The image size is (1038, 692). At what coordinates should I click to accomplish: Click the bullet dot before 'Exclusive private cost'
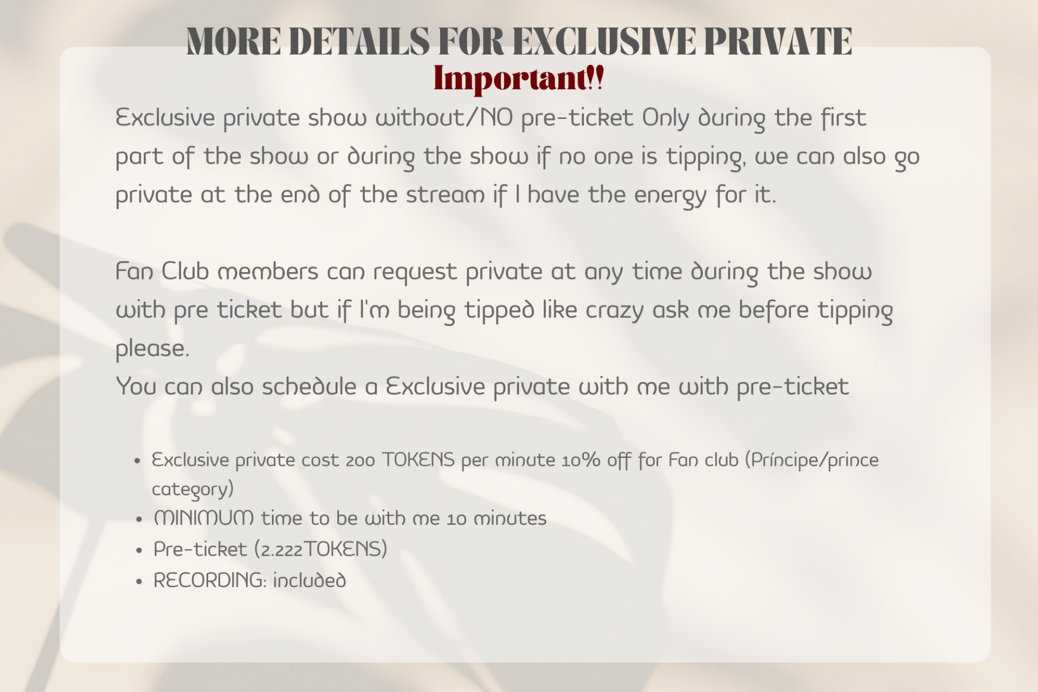click(x=137, y=461)
